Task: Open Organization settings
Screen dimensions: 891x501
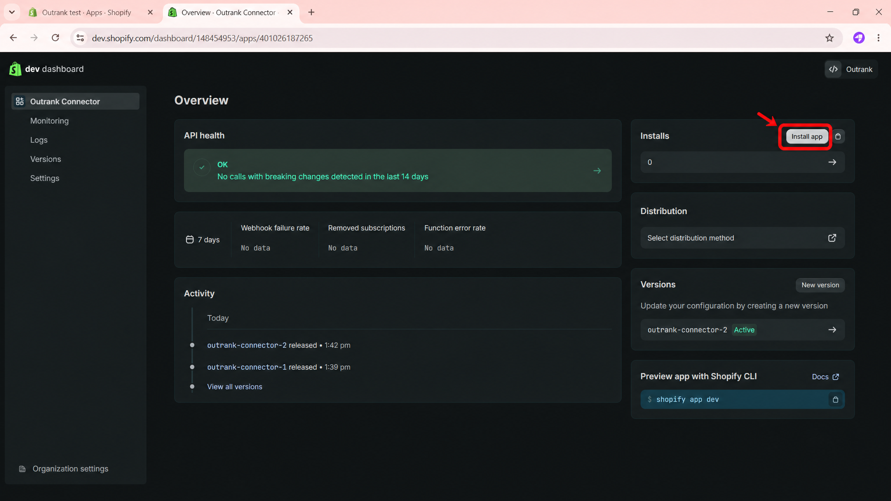Action: click(64, 469)
